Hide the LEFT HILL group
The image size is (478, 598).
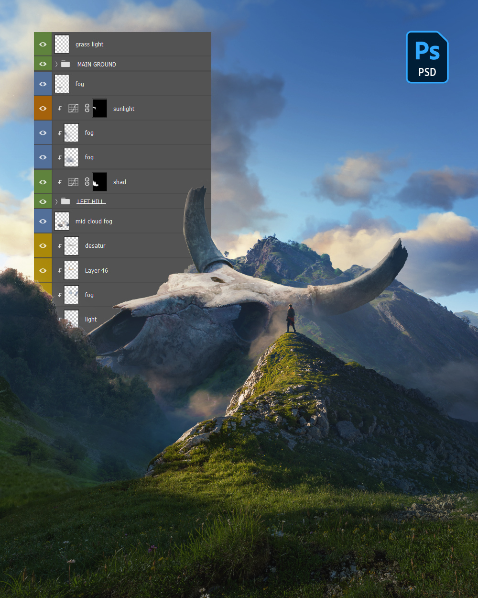(x=43, y=201)
